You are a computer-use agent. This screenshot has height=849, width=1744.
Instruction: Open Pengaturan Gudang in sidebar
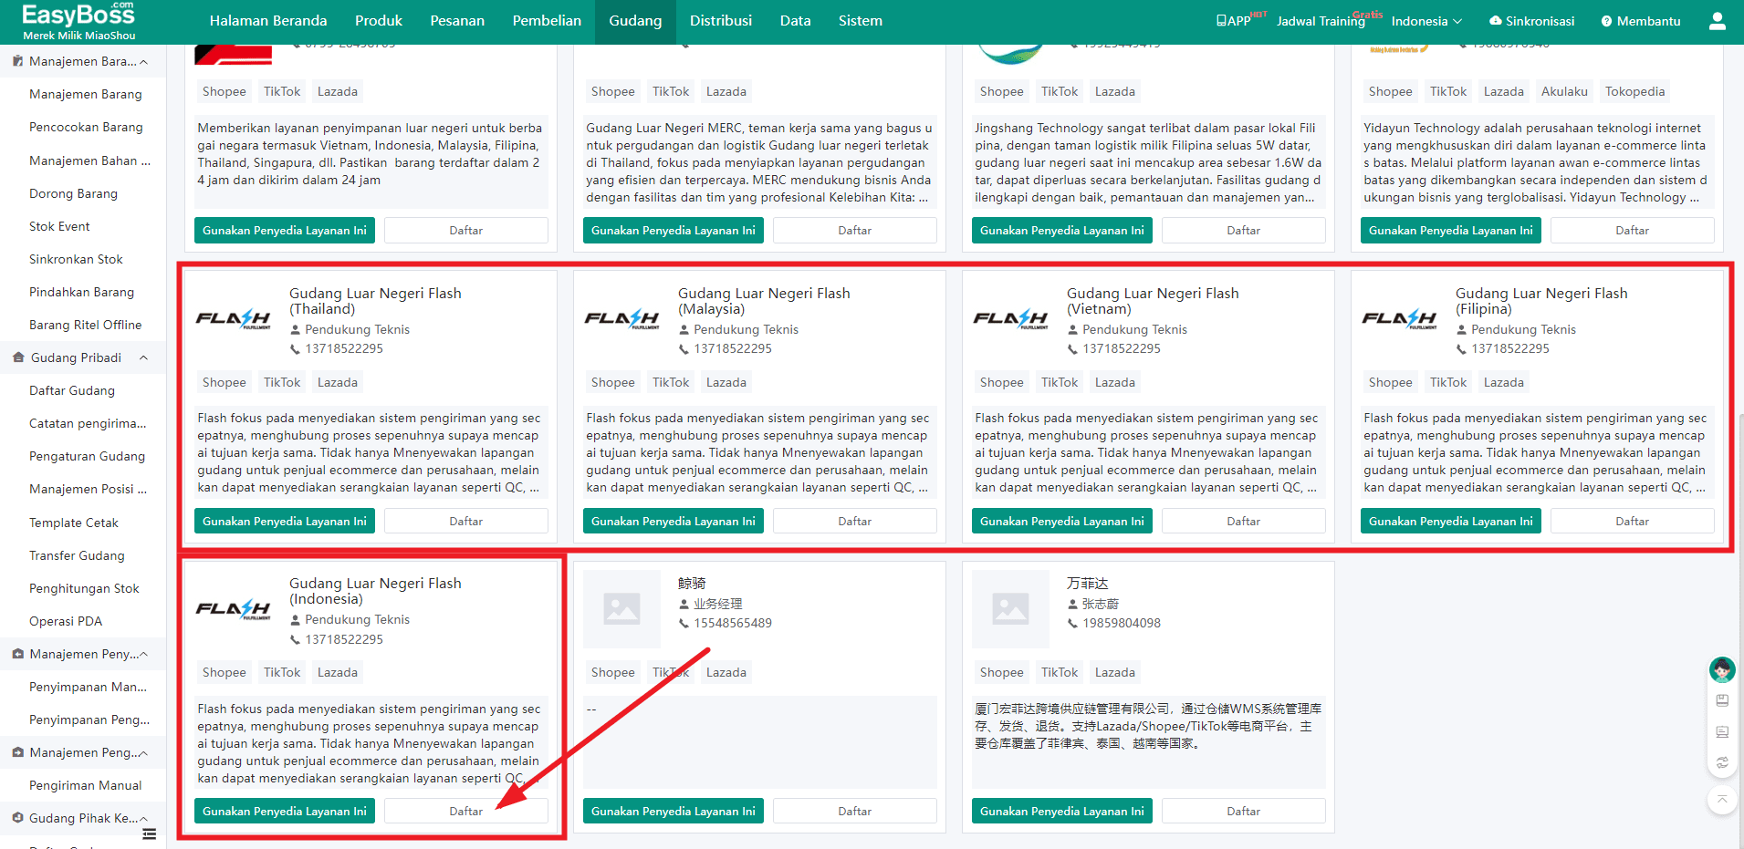[88, 456]
